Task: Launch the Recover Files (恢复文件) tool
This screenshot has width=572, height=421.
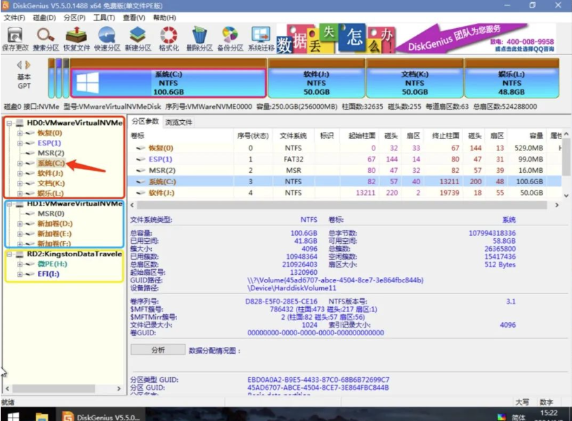Action: (x=77, y=39)
